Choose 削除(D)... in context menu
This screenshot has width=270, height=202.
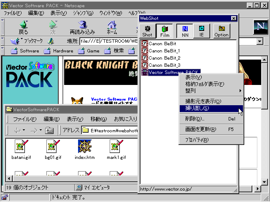tap(211, 119)
